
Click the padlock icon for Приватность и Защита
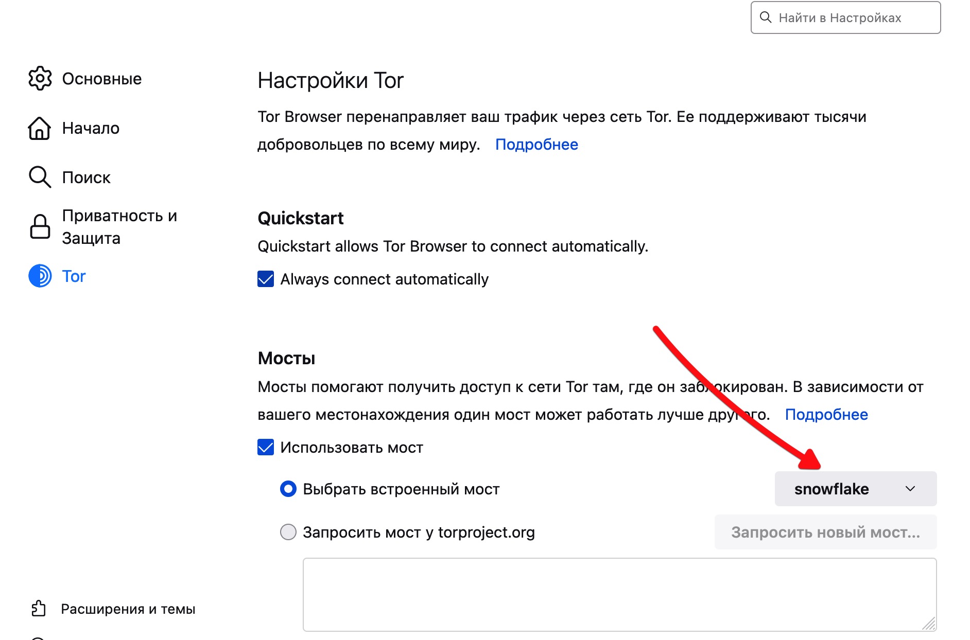point(40,227)
